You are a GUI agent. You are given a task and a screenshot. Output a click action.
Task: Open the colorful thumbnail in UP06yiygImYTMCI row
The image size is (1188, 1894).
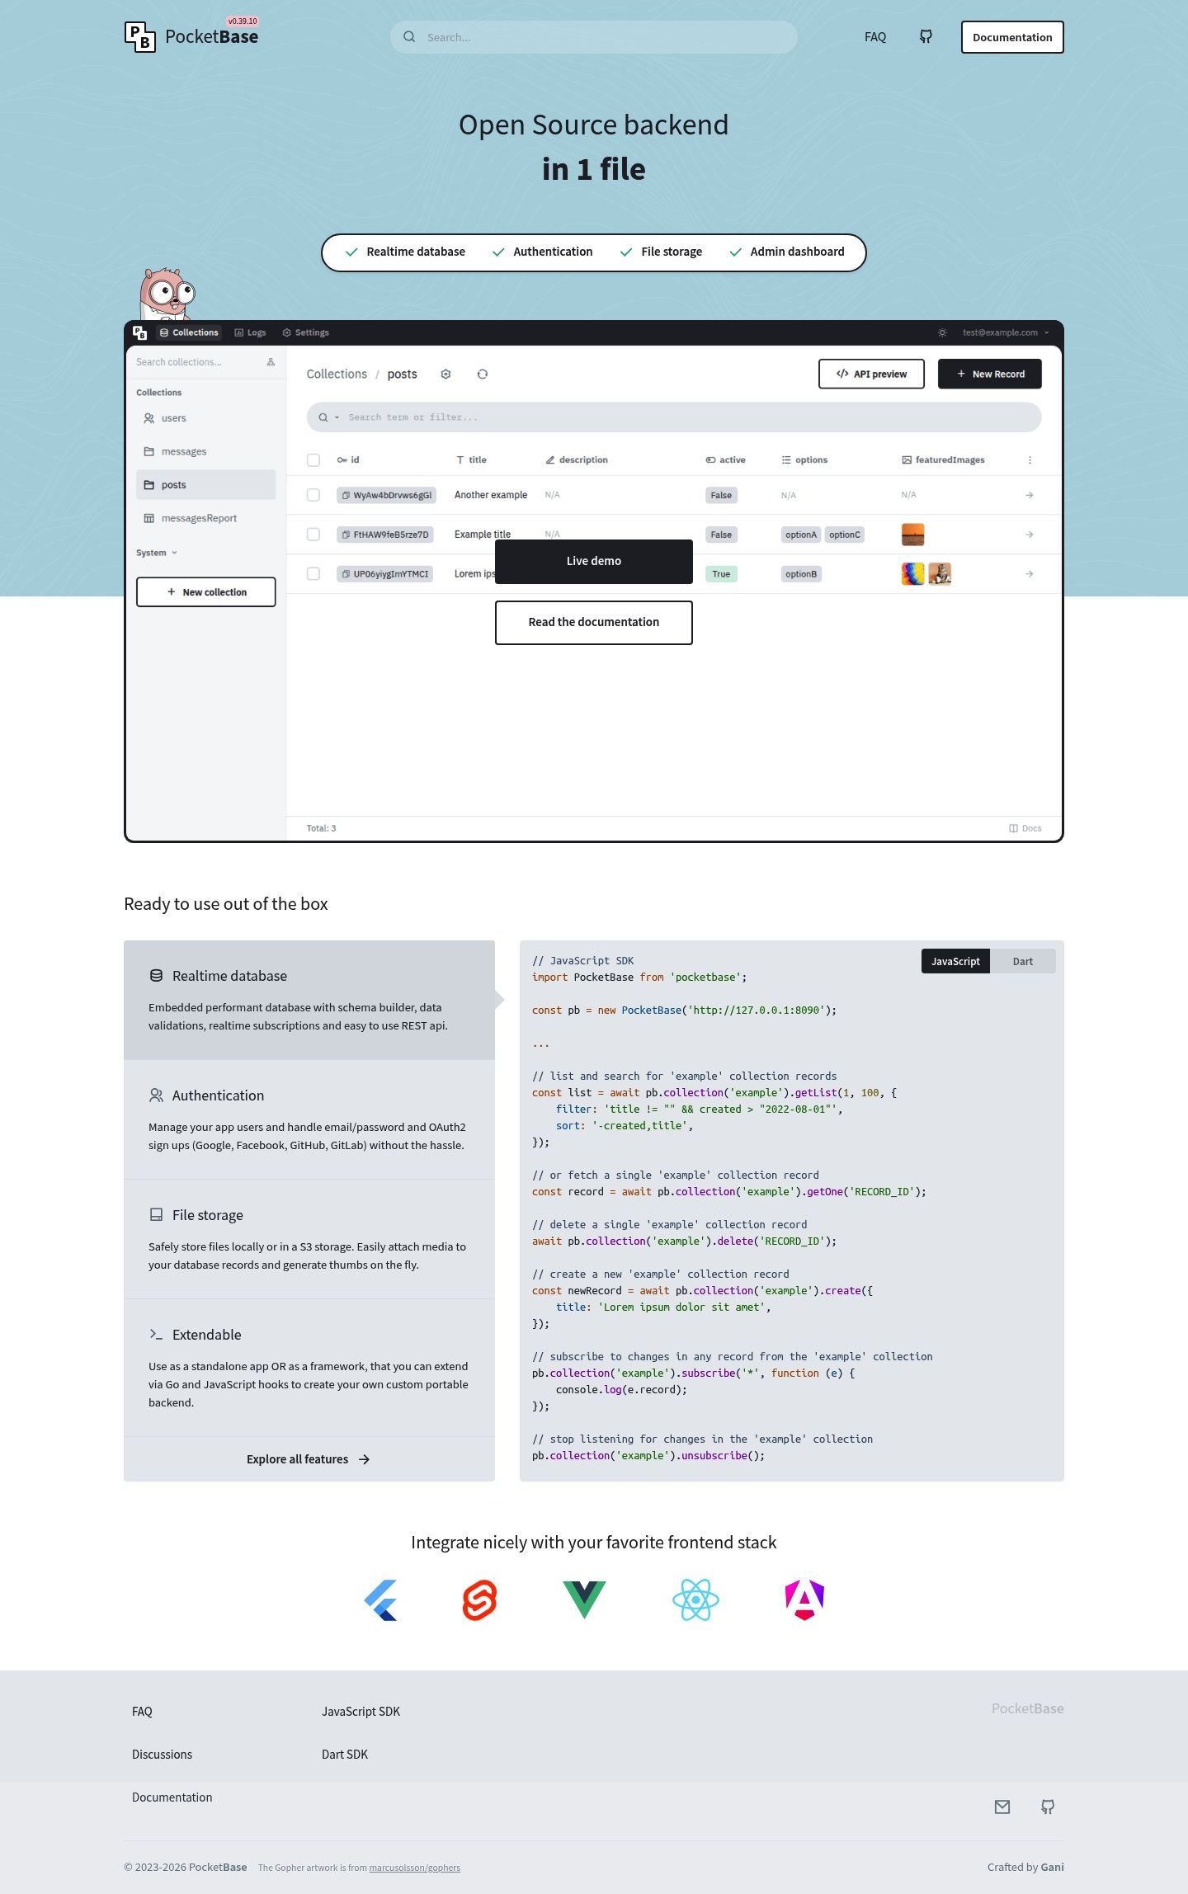[x=912, y=574]
